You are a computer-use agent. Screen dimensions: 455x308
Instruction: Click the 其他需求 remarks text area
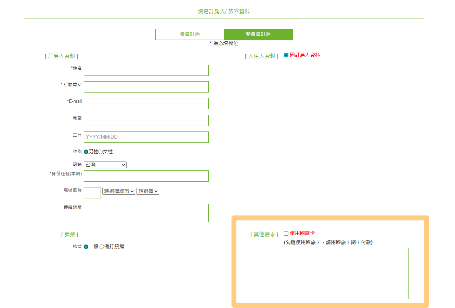[346, 274]
